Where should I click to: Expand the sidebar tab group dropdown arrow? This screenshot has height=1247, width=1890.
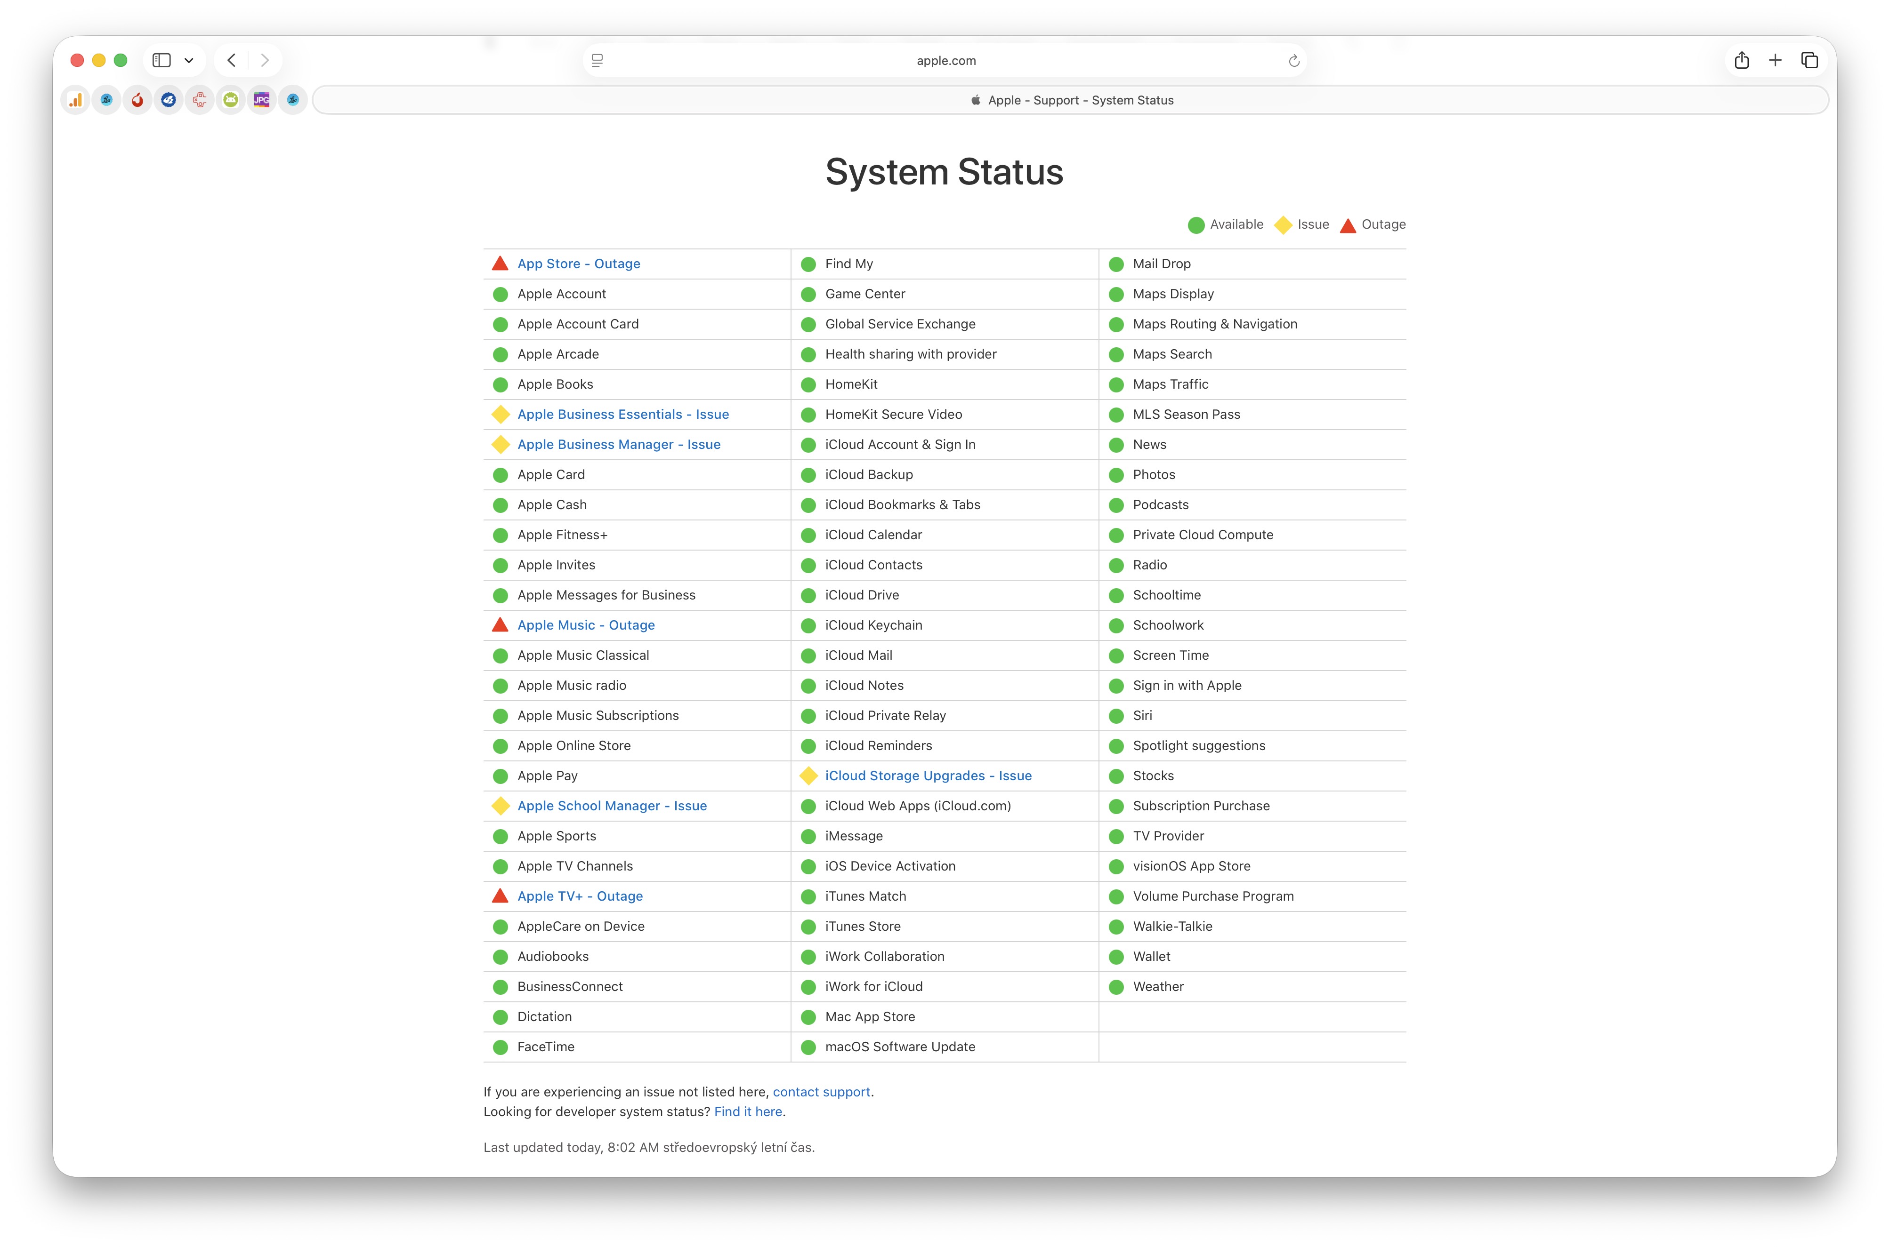[x=189, y=60]
